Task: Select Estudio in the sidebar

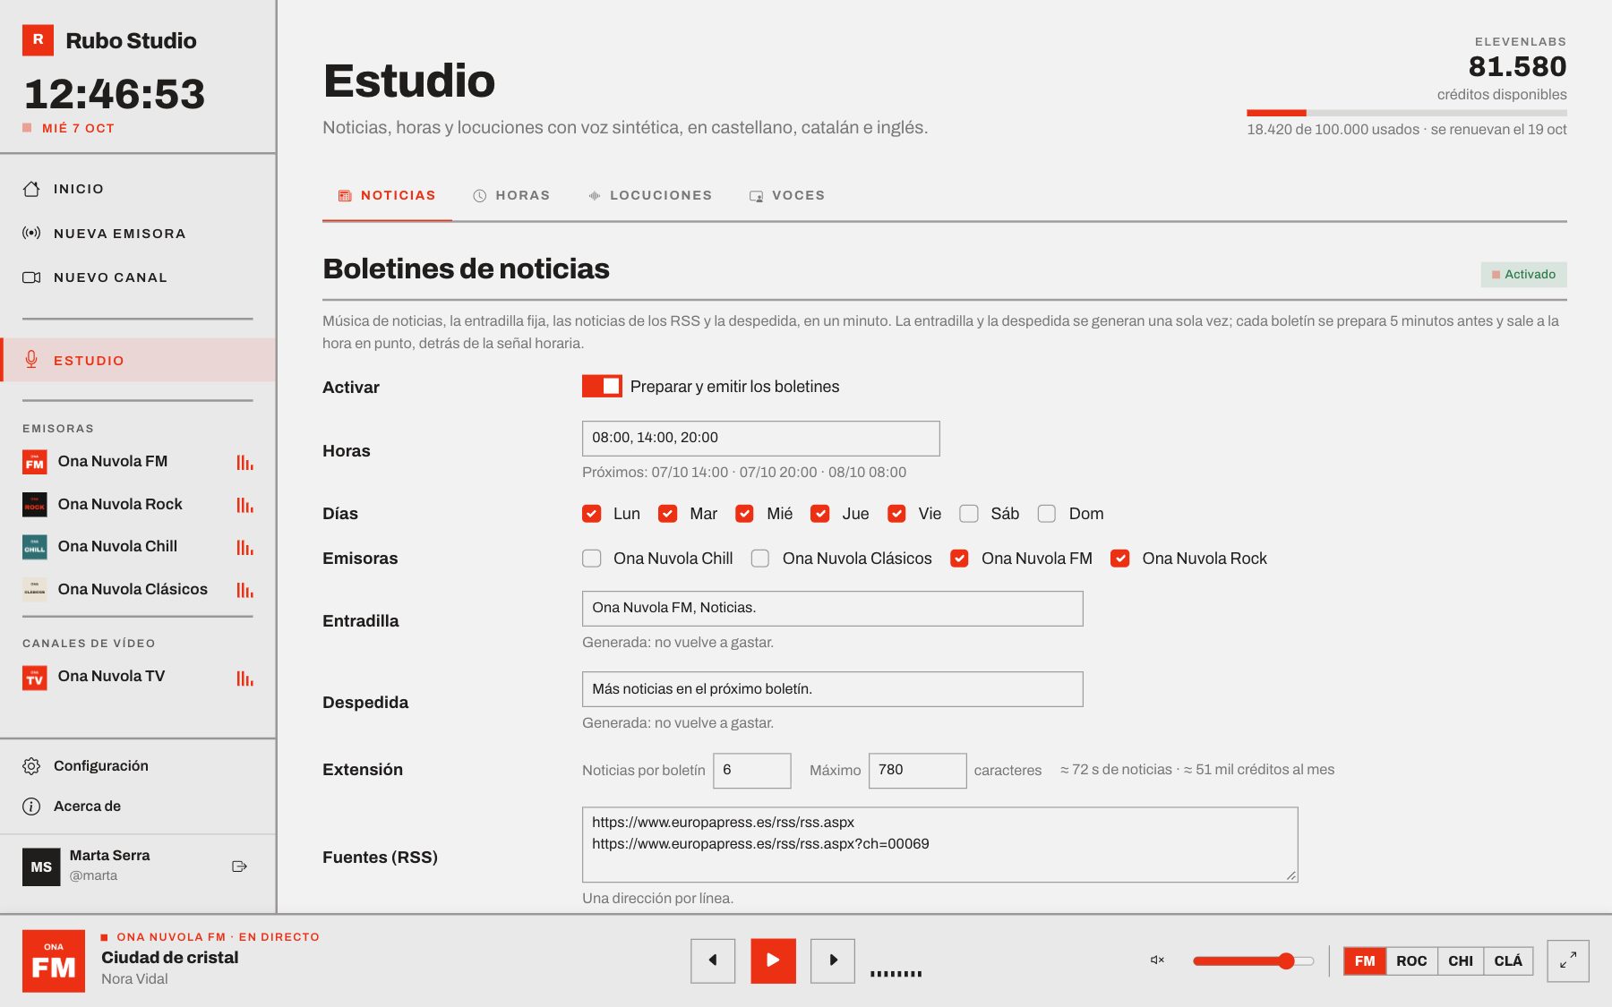Action: point(138,360)
